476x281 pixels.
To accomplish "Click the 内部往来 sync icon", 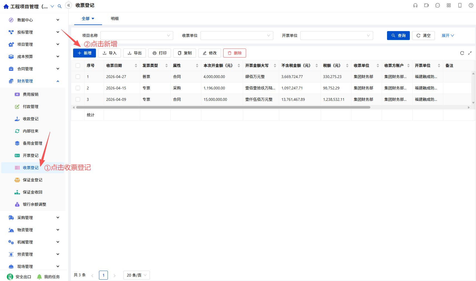I will (x=17, y=131).
